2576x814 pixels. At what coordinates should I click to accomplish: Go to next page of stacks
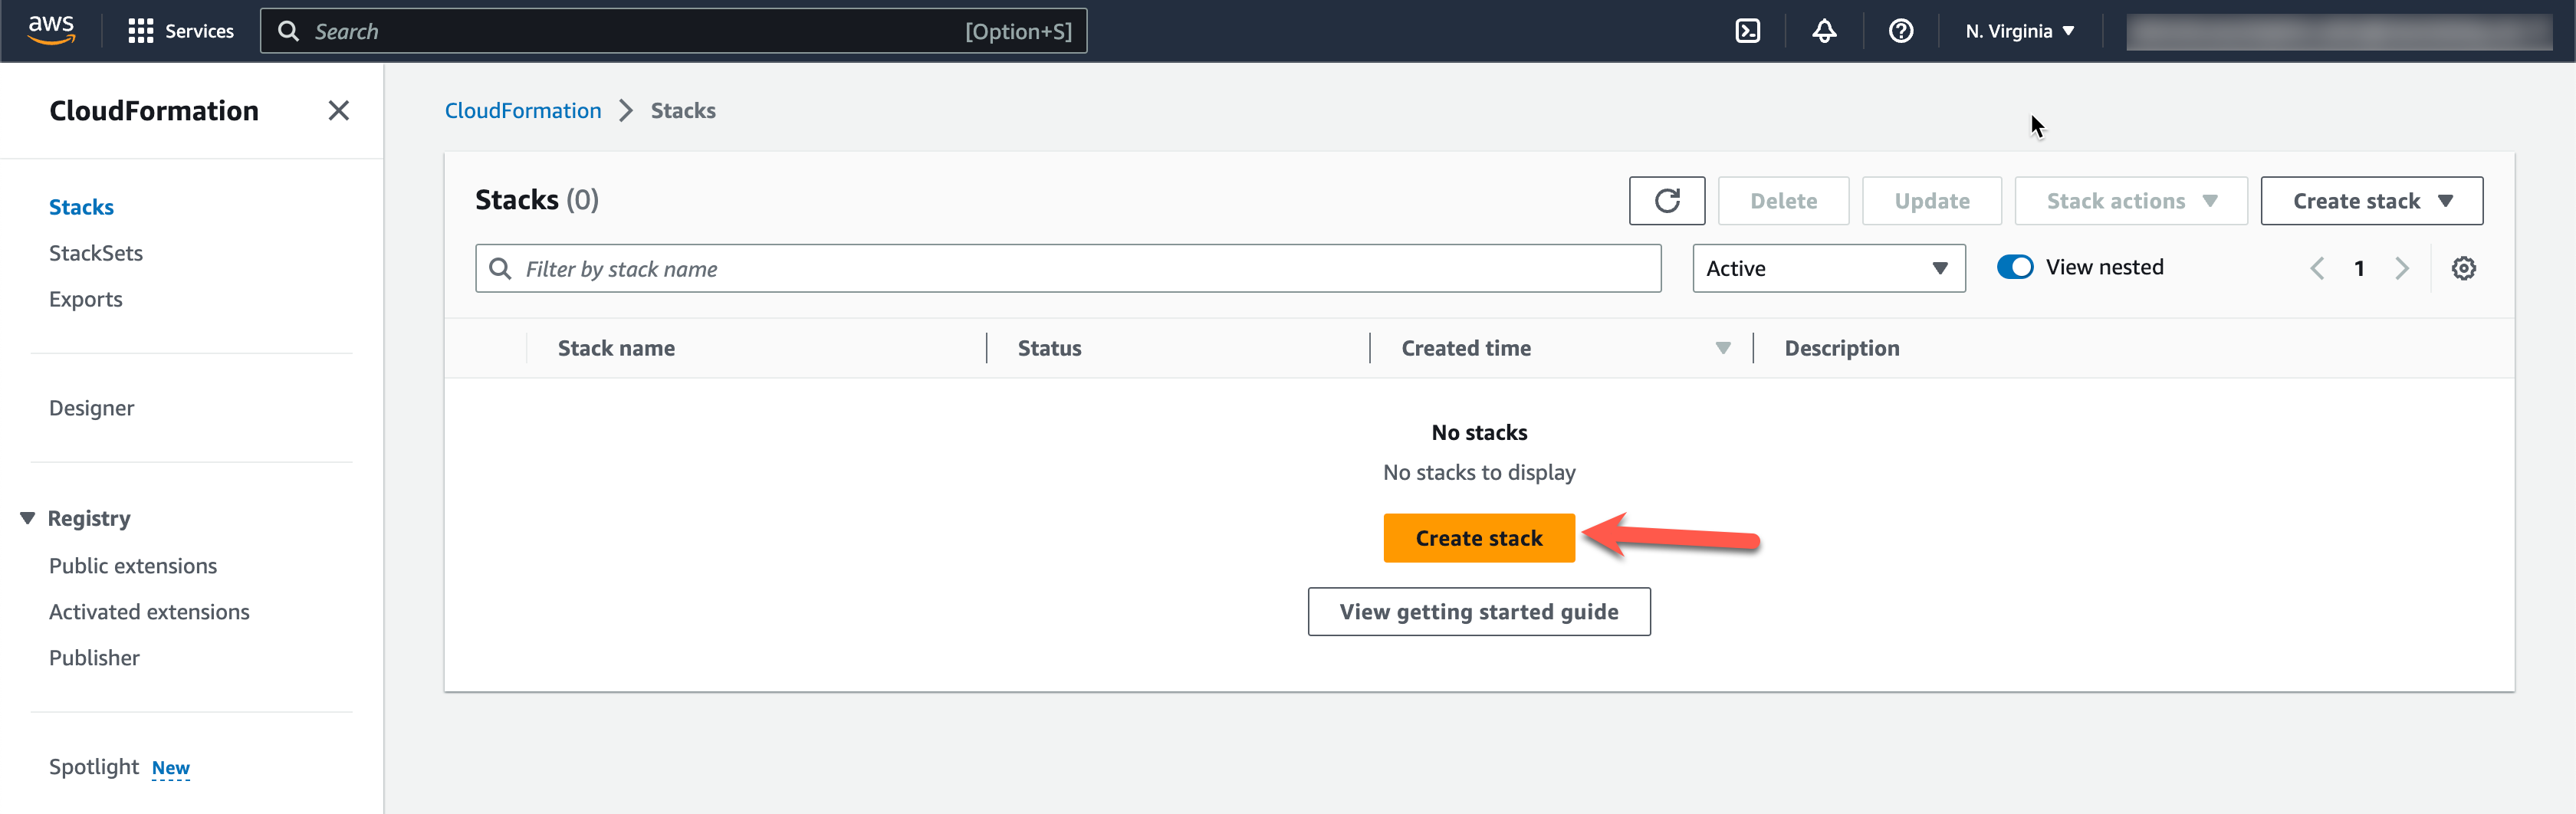click(2402, 268)
